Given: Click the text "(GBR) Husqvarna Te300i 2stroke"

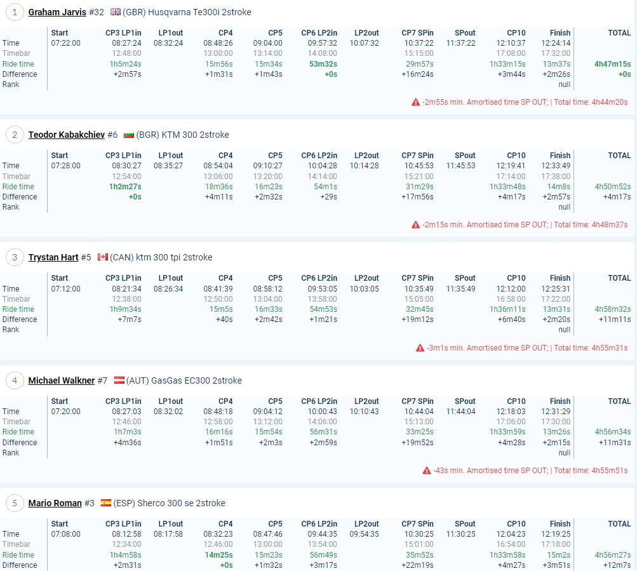Looking at the screenshot, I should click(187, 12).
